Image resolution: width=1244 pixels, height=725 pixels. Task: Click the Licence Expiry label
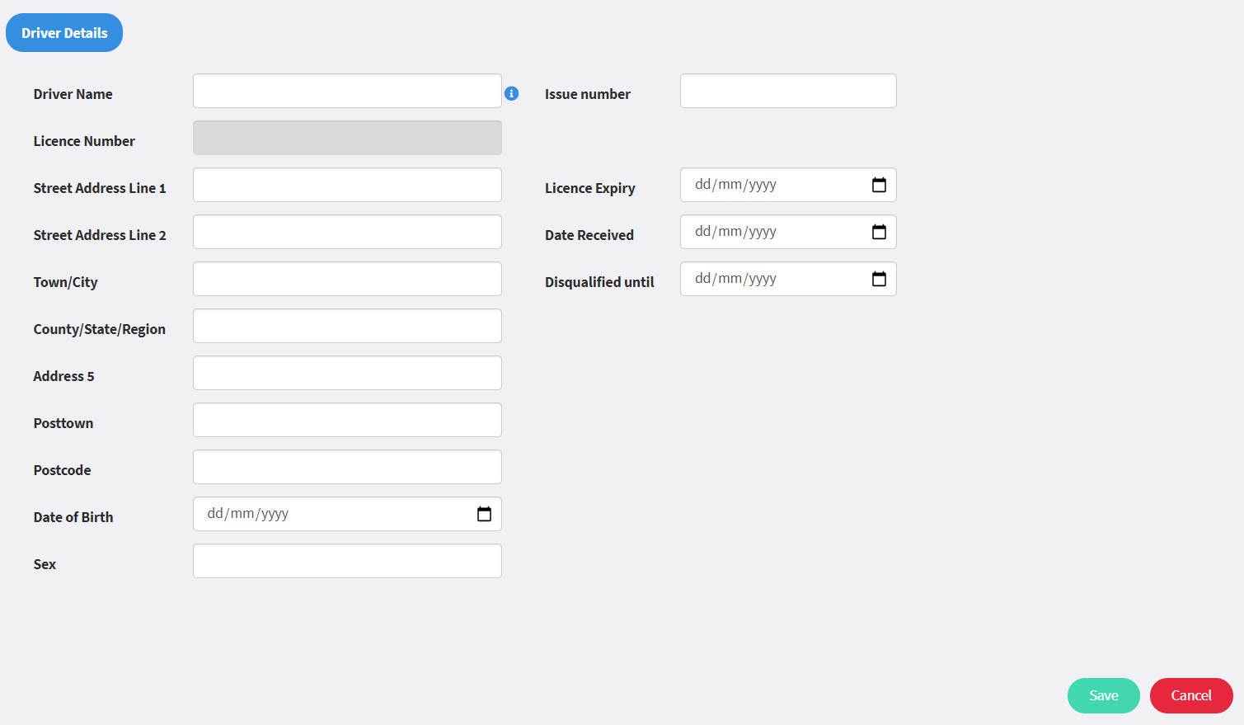tap(590, 188)
